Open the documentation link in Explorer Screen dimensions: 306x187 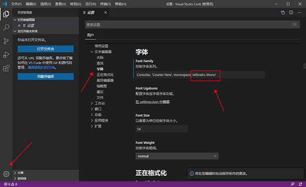click(x=42, y=67)
